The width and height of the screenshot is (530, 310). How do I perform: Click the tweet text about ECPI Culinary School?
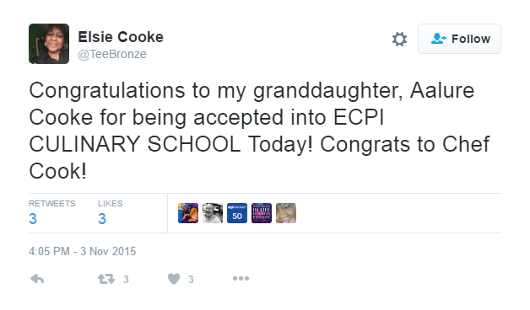click(259, 131)
